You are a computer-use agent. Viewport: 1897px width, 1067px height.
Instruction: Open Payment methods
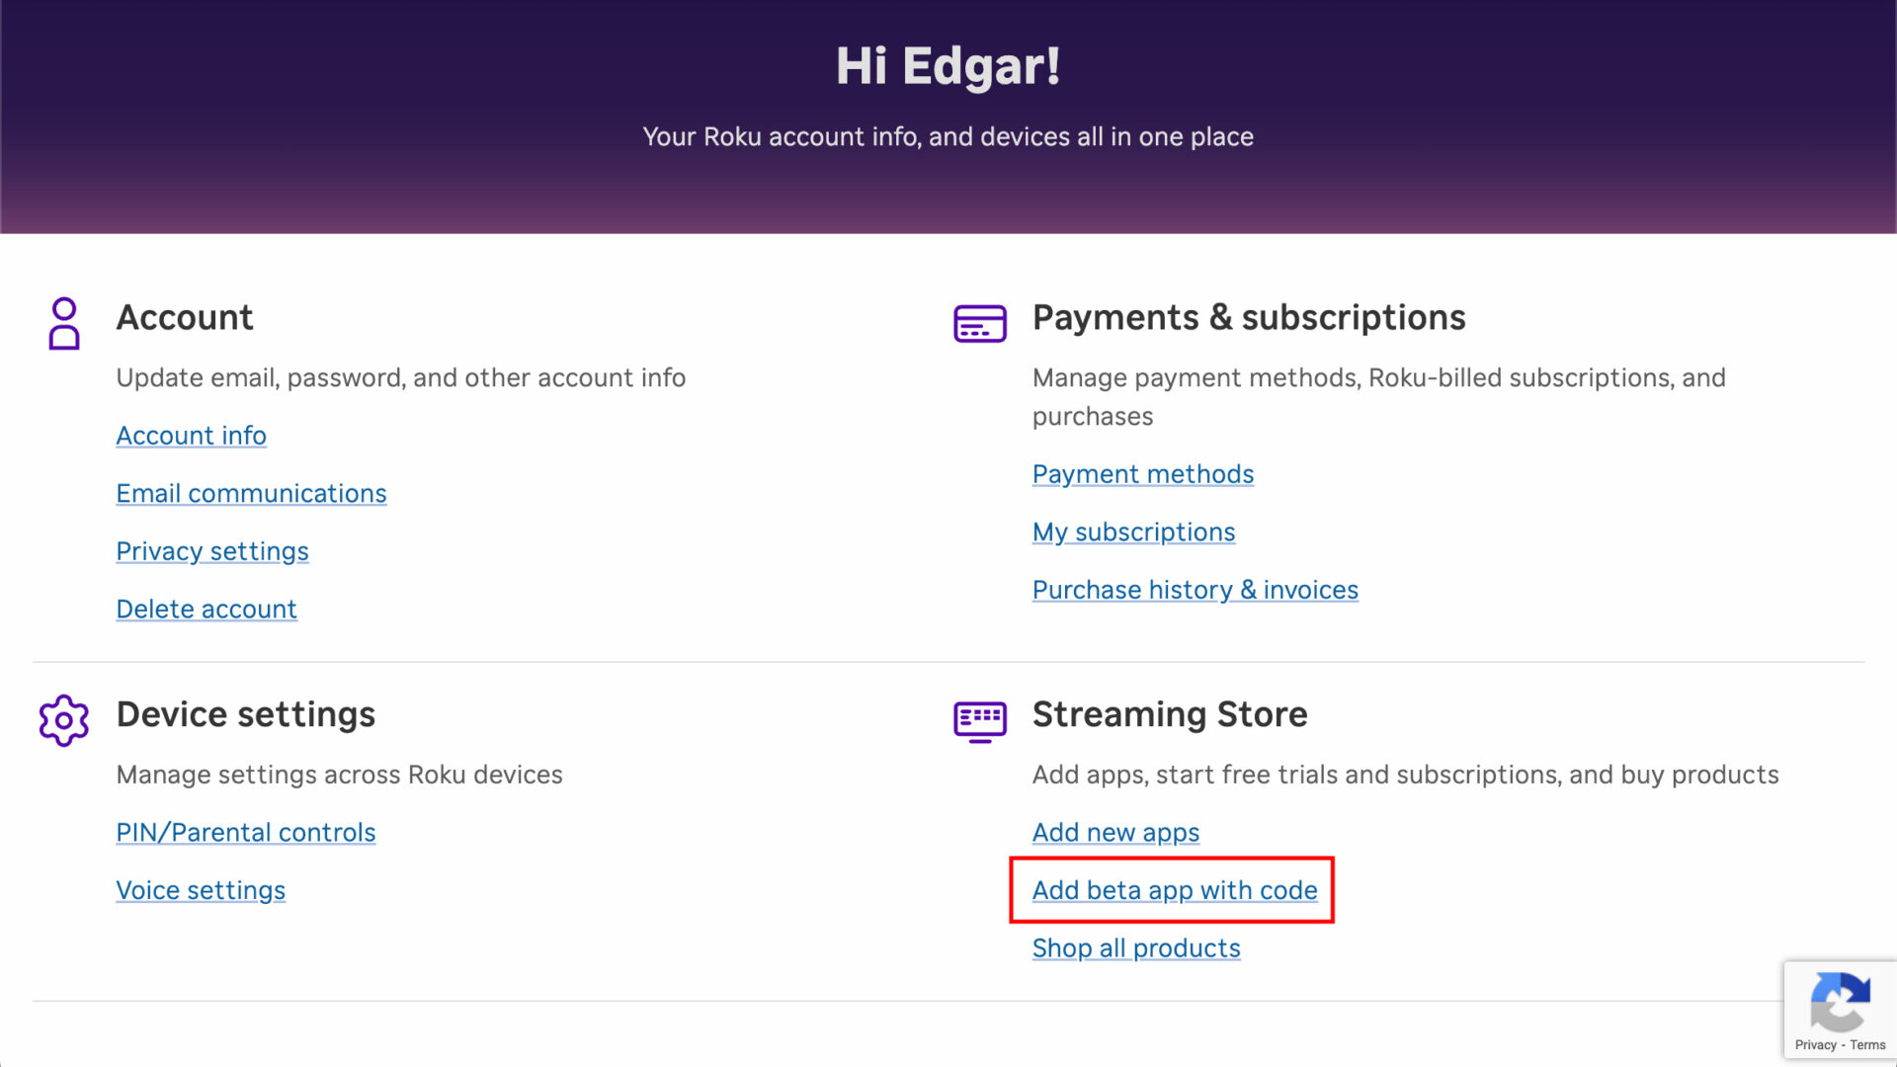1142,473
